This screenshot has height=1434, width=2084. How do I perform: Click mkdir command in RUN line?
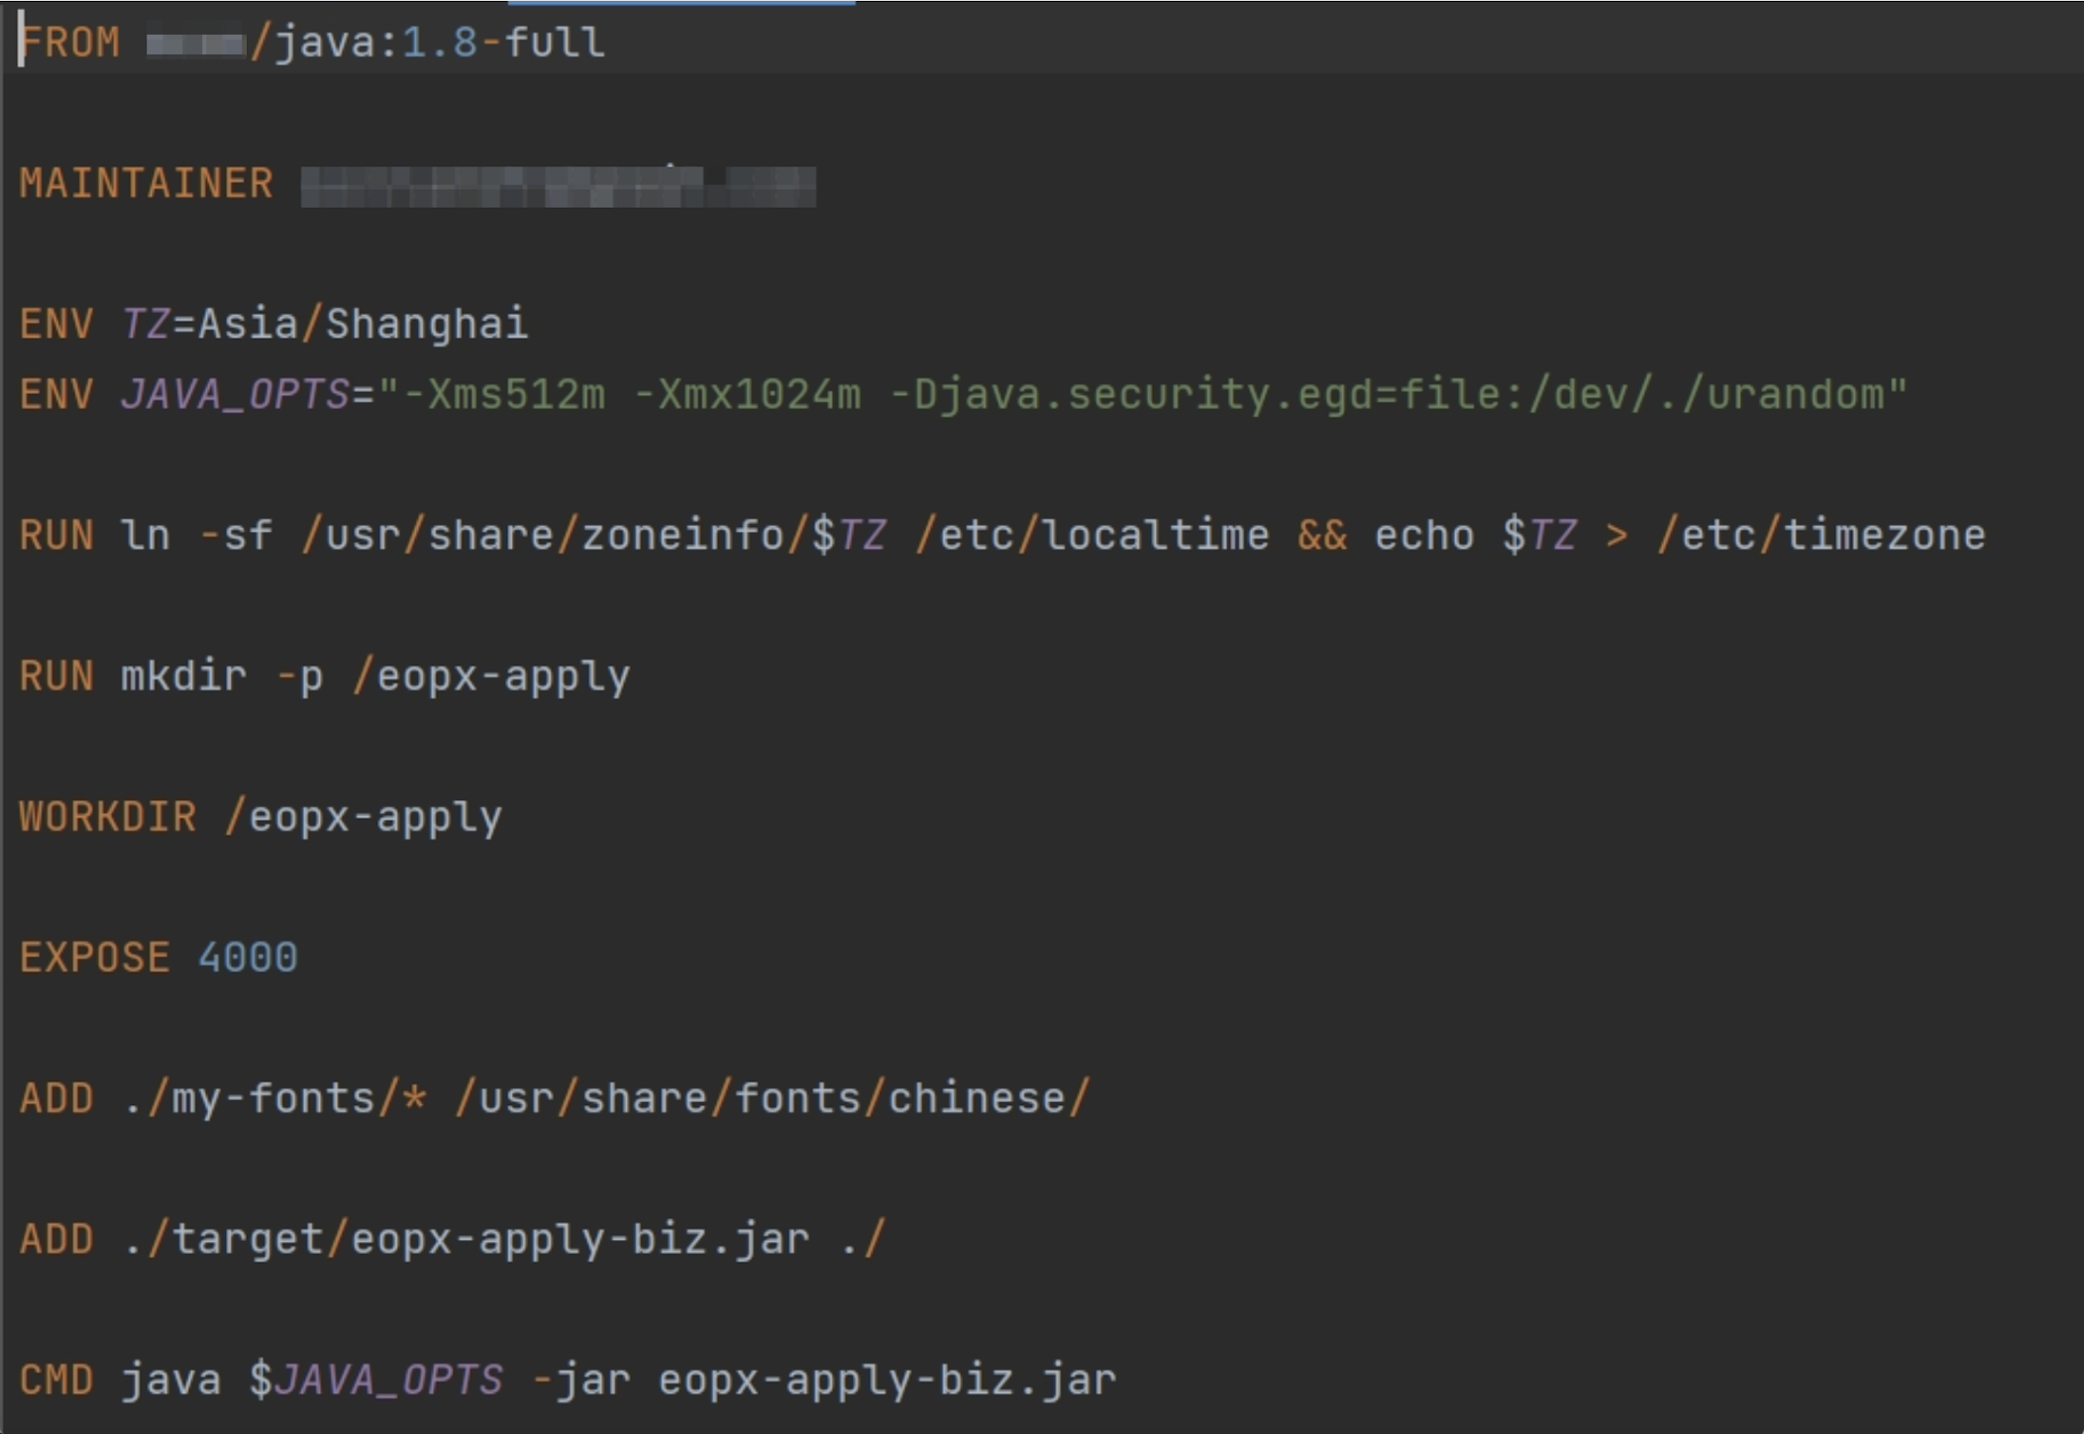coord(183,676)
